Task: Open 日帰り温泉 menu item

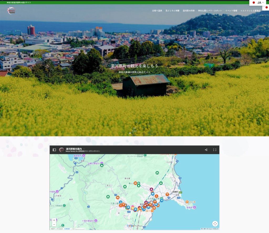Action: tap(157, 11)
